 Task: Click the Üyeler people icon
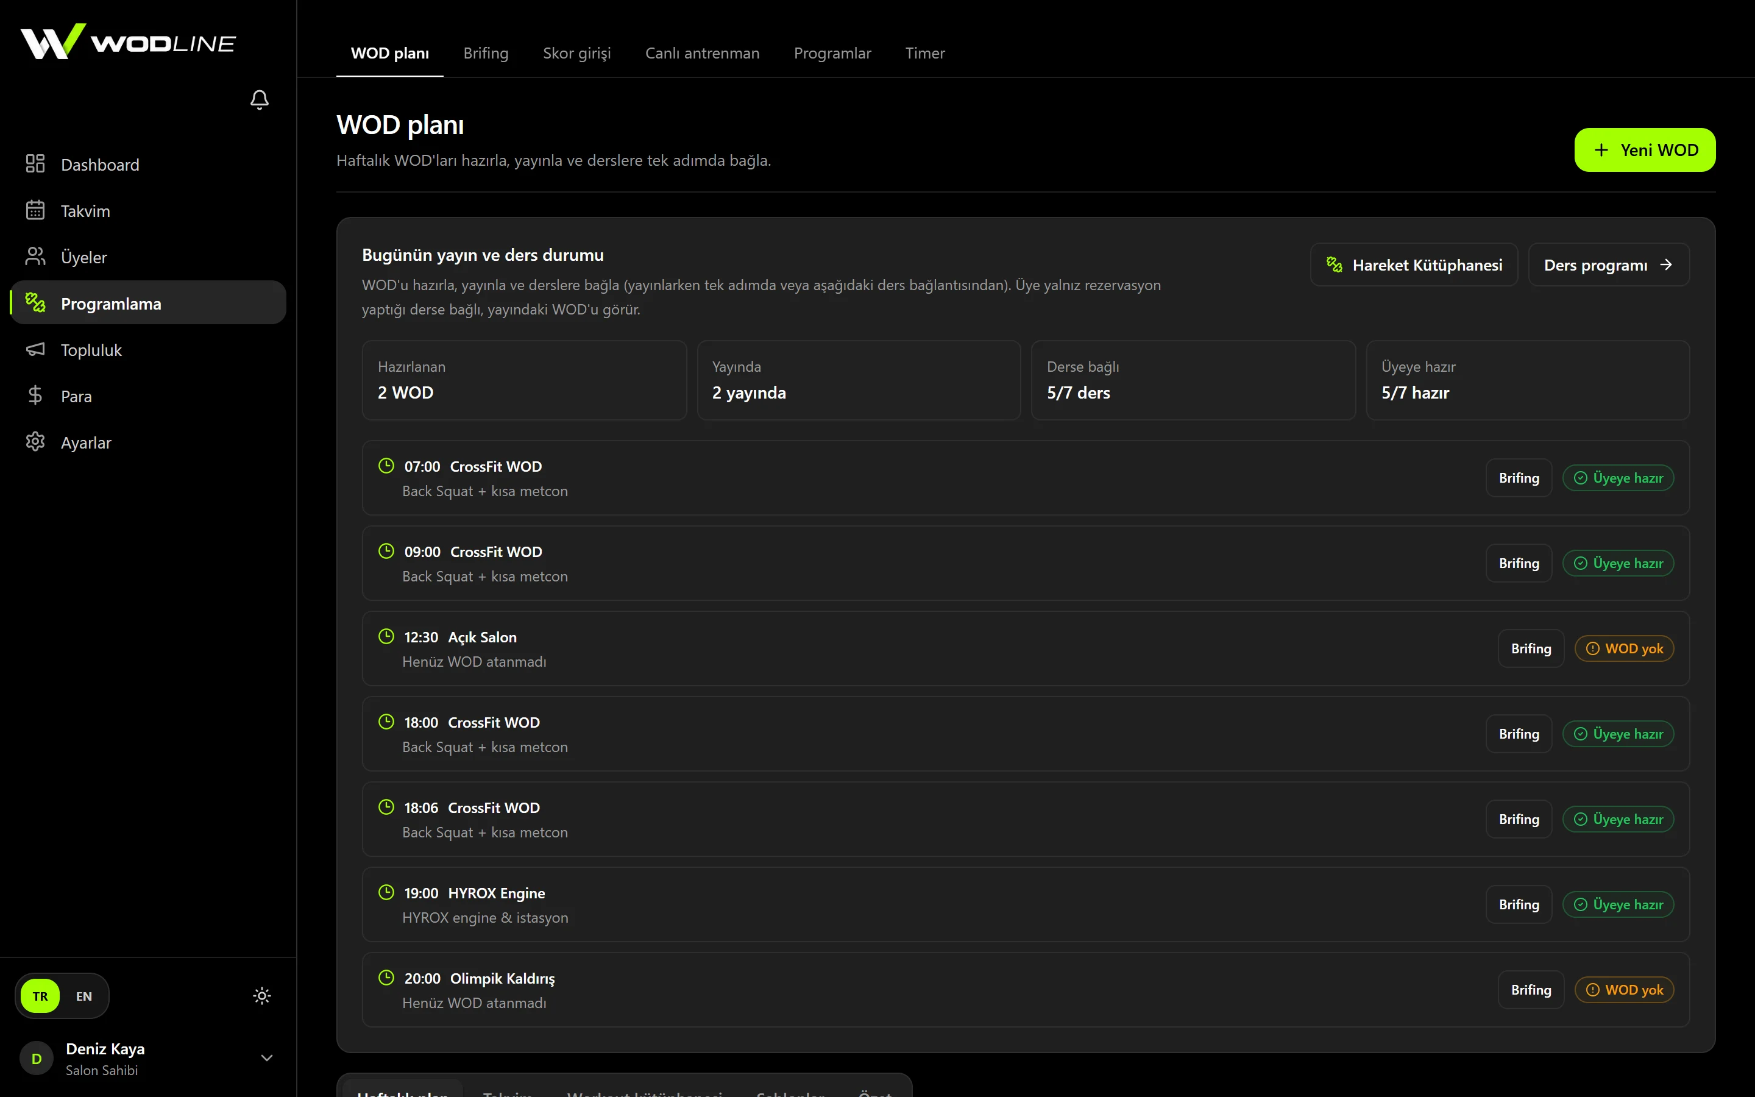coord(35,256)
